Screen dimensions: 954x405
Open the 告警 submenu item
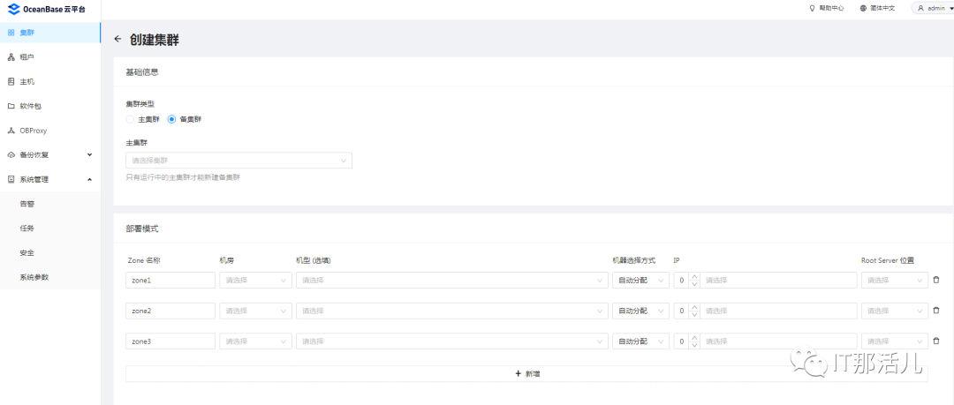click(49, 204)
